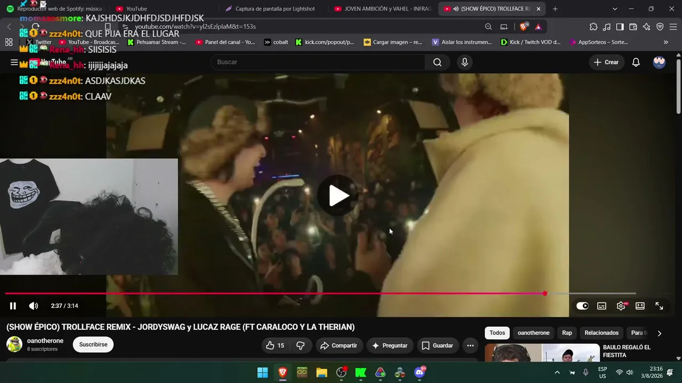Open the Windows Start menu
Image resolution: width=682 pixels, height=383 pixels.
[x=263, y=372]
